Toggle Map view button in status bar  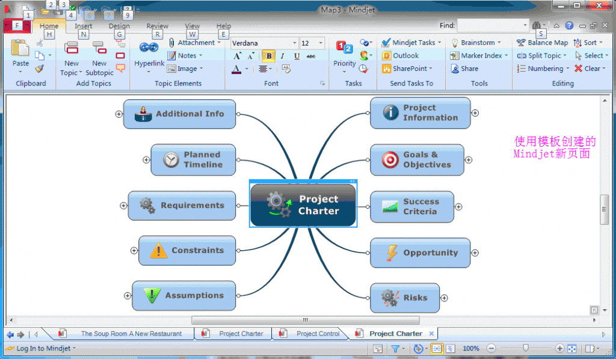coord(437,348)
